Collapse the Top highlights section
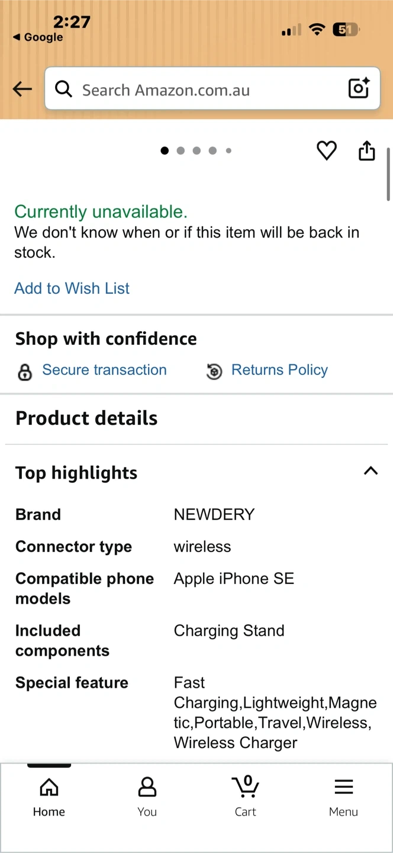This screenshot has height=853, width=393. 371,471
